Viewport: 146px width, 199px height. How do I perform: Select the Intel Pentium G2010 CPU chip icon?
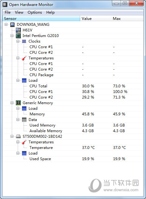[x=18, y=36]
